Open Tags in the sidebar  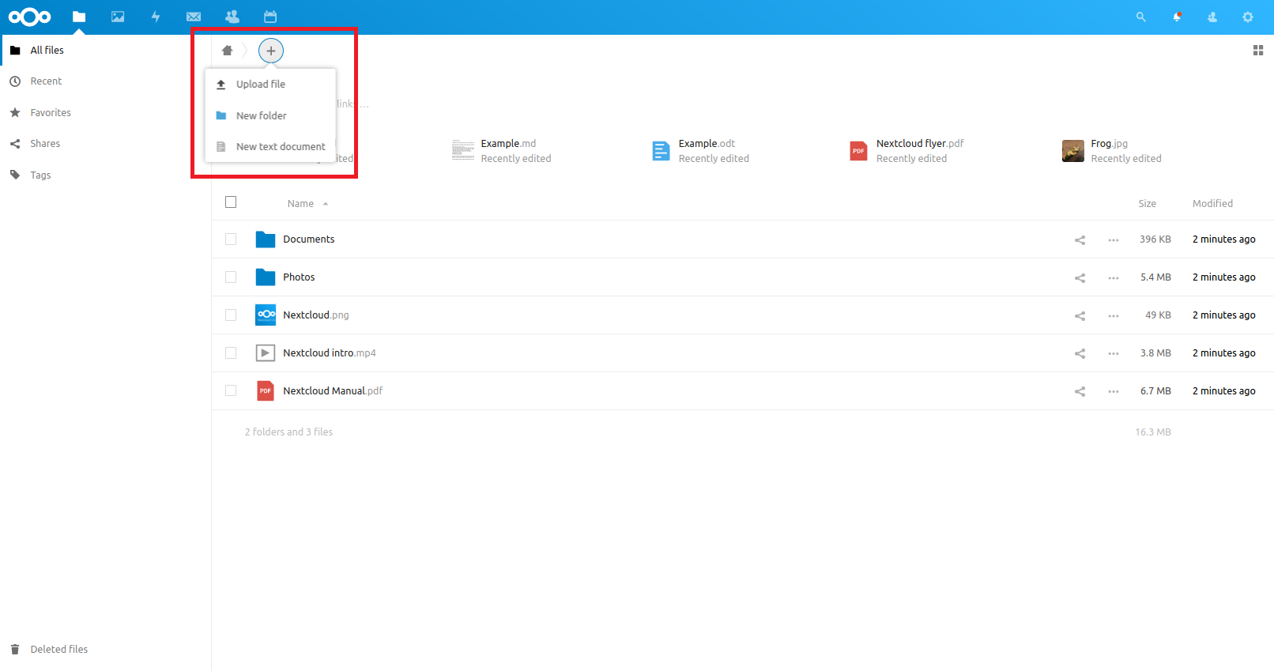coord(106,175)
